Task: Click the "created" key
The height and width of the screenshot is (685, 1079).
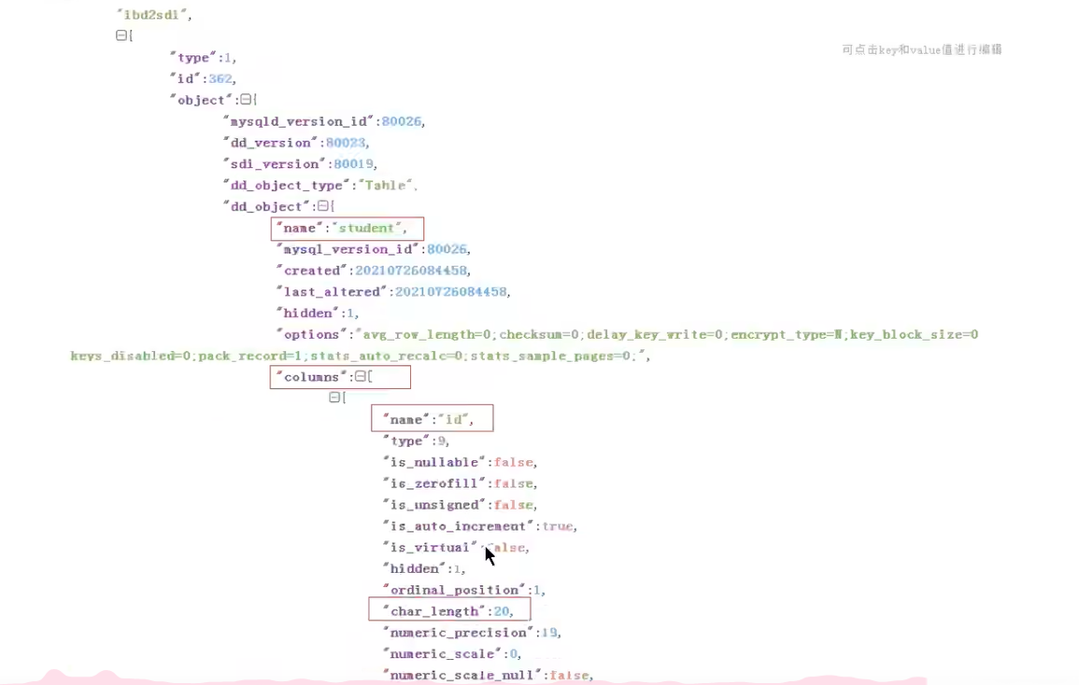Action: 312,271
